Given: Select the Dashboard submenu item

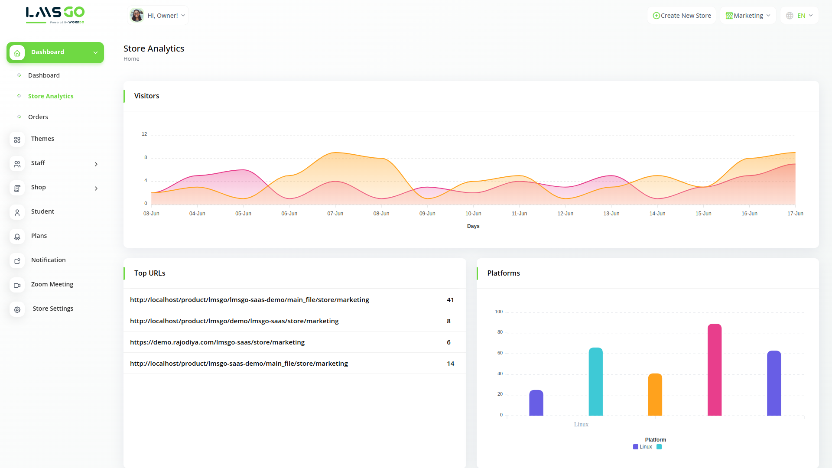Looking at the screenshot, I should tap(44, 75).
